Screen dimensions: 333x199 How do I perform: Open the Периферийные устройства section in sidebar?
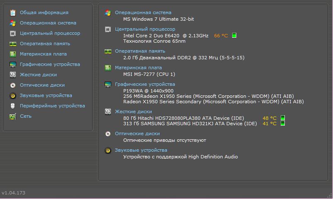(x=52, y=106)
